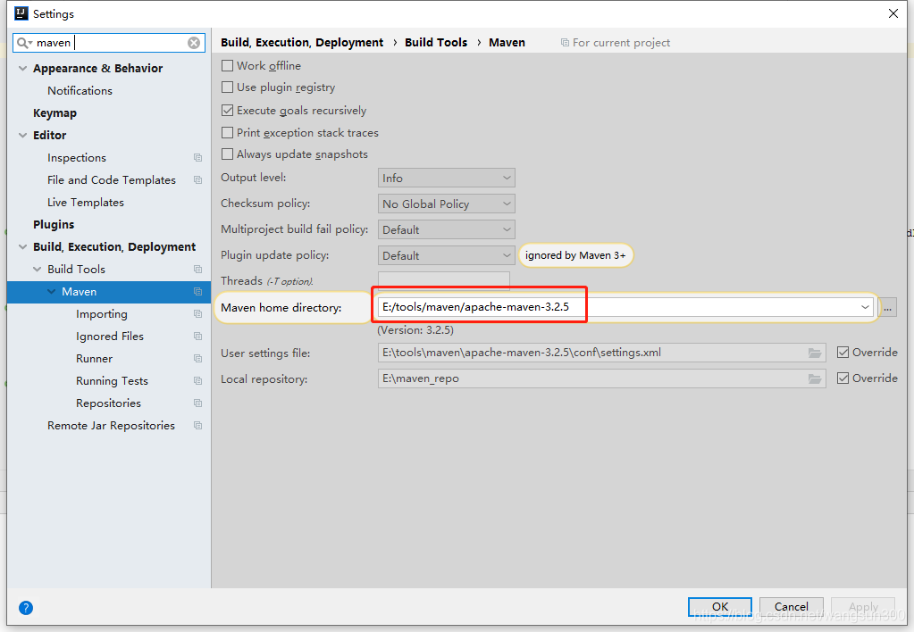Open Live Templates settings
Image resolution: width=914 pixels, height=632 pixels.
(86, 202)
